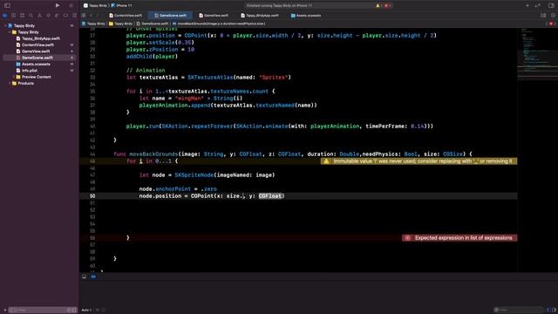This screenshot has width=558, height=314.
Task: Open the Auto variables scope dropdown
Action: pos(86,311)
